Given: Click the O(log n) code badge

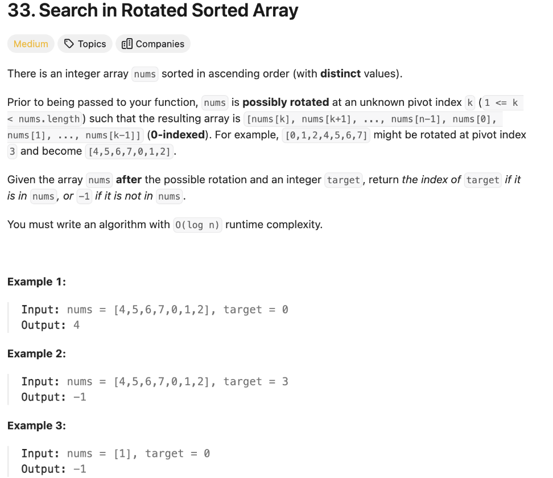Looking at the screenshot, I should (197, 224).
